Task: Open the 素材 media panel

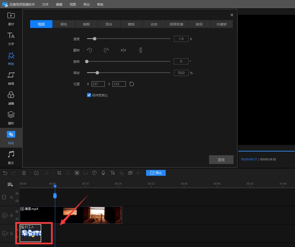Action: pyautogui.click(x=11, y=19)
